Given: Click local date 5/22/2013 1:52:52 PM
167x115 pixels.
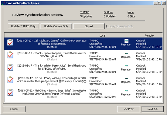Looking at the screenshot, I should [102, 97].
